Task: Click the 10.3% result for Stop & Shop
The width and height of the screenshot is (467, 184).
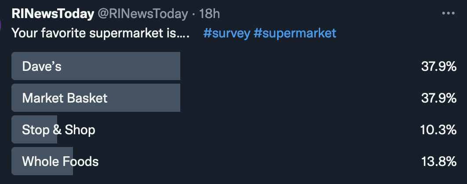Action: pyautogui.click(x=438, y=129)
